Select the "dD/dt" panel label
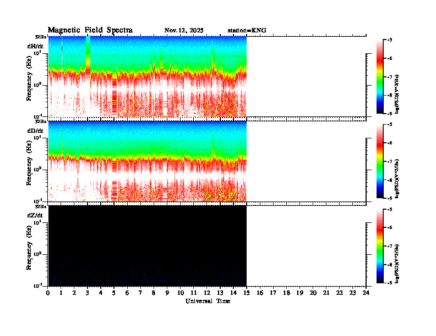The height and width of the screenshot is (336, 436). coord(35,131)
